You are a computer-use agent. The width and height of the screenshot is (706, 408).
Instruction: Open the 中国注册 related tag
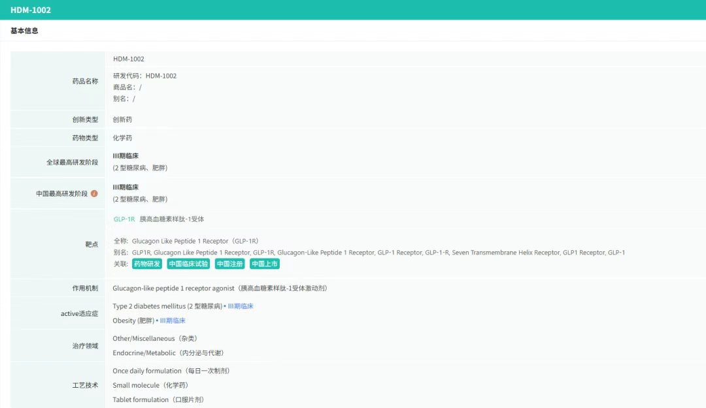pyautogui.click(x=229, y=264)
